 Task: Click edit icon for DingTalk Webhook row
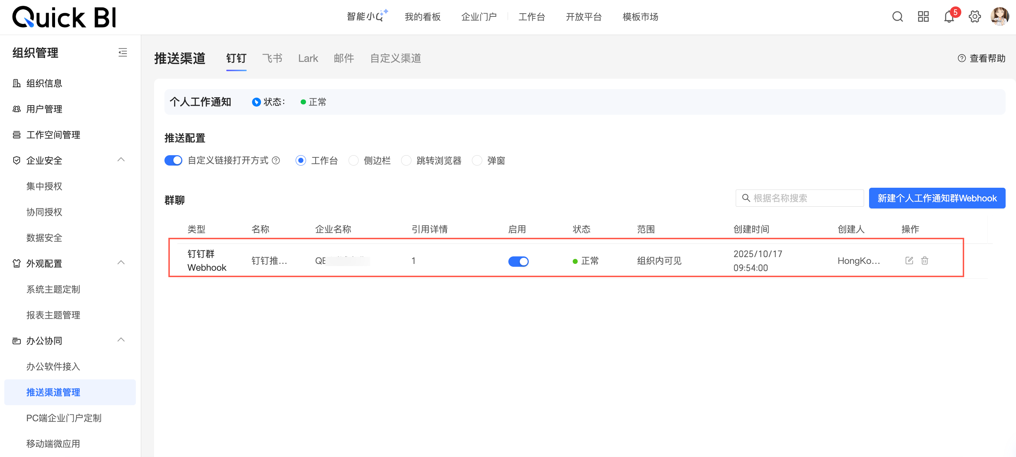click(x=909, y=260)
